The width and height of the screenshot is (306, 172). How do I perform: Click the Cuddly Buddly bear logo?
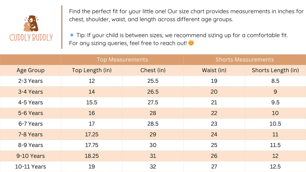click(x=31, y=23)
